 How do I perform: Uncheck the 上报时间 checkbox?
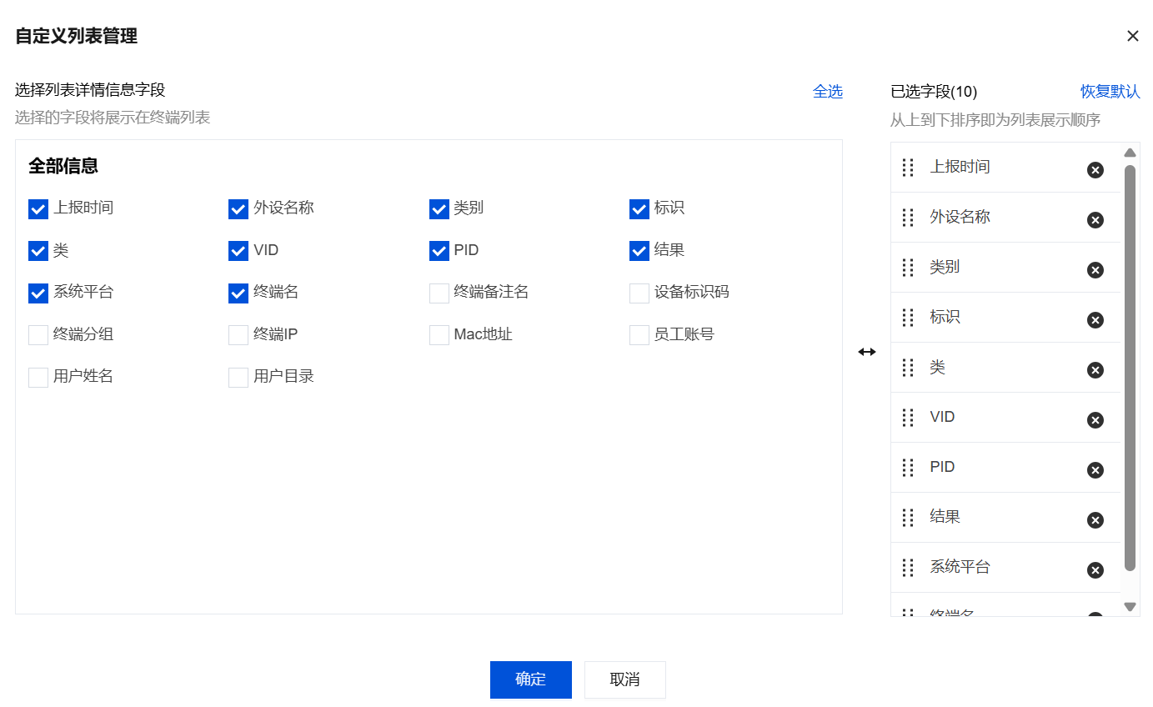pyautogui.click(x=38, y=209)
